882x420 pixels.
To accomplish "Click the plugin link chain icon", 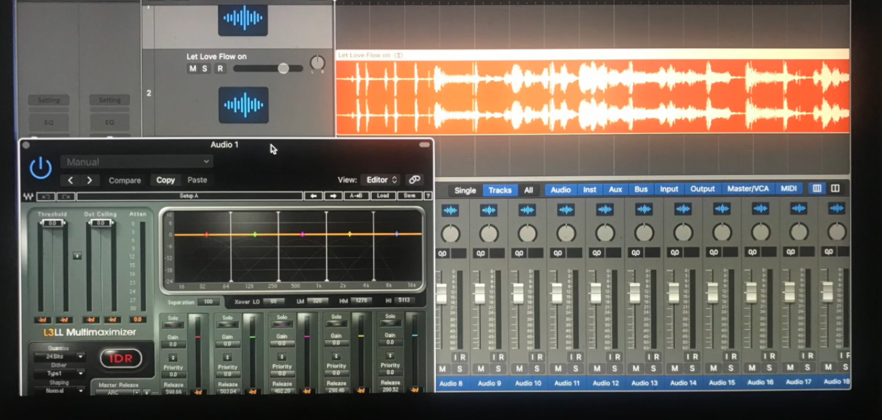I will [x=414, y=180].
